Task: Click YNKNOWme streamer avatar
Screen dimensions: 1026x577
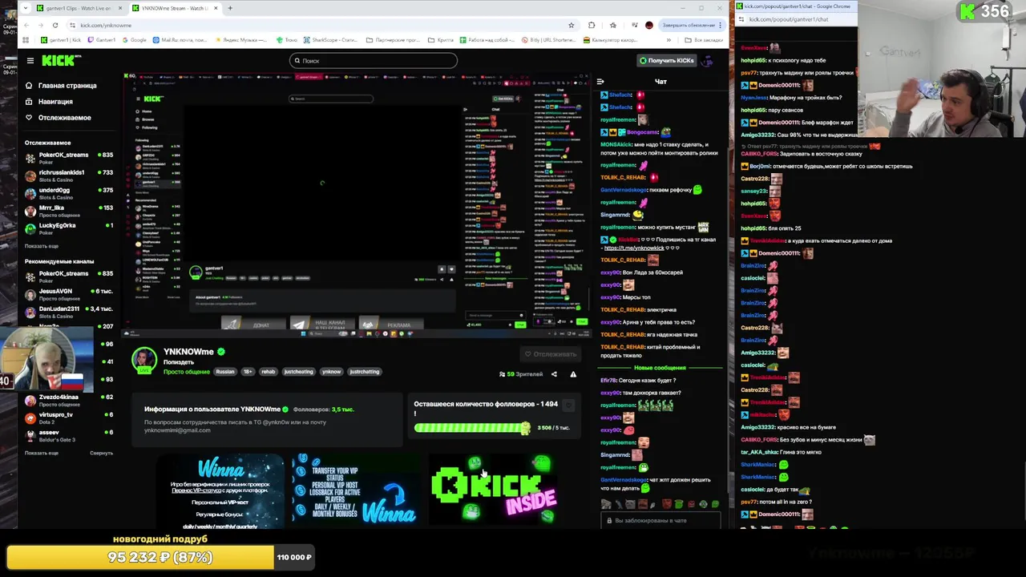Action: 144,360
